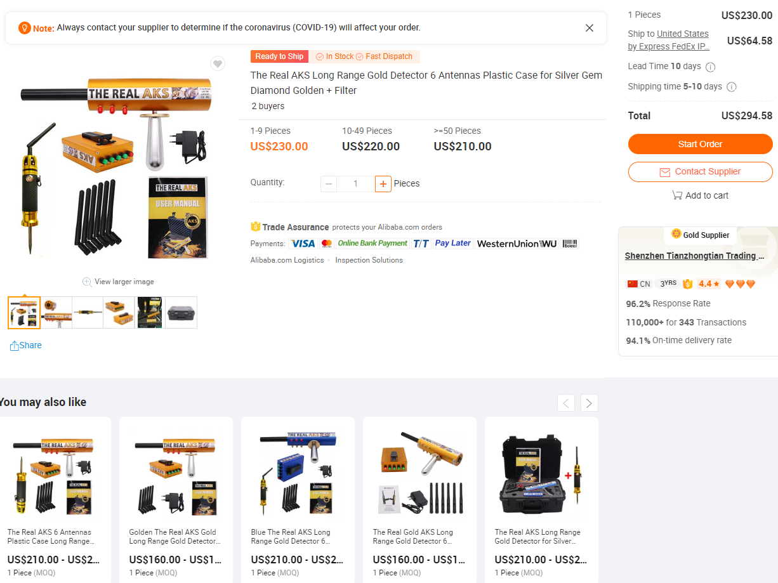
Task: Open Shenzhen Tianzhongtian Trading supplier link
Action: [694, 256]
